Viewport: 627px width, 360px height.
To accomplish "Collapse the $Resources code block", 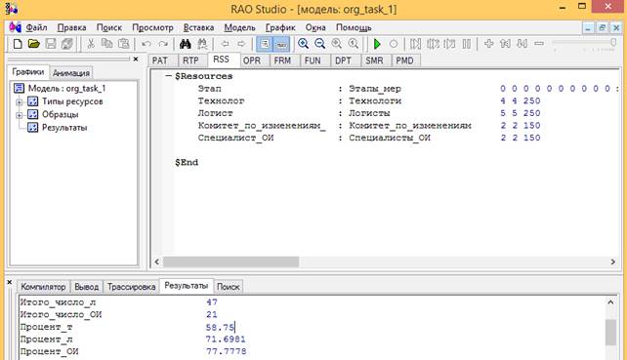I will 168,76.
